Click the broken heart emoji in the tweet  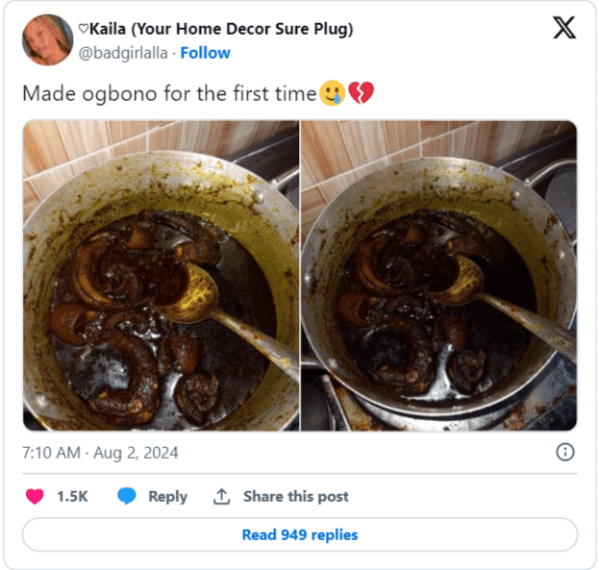click(x=361, y=93)
